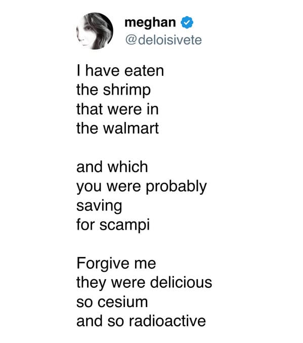The image size is (303, 343).
Task: Click the word "they" in last stanza
Action: coord(91,283)
